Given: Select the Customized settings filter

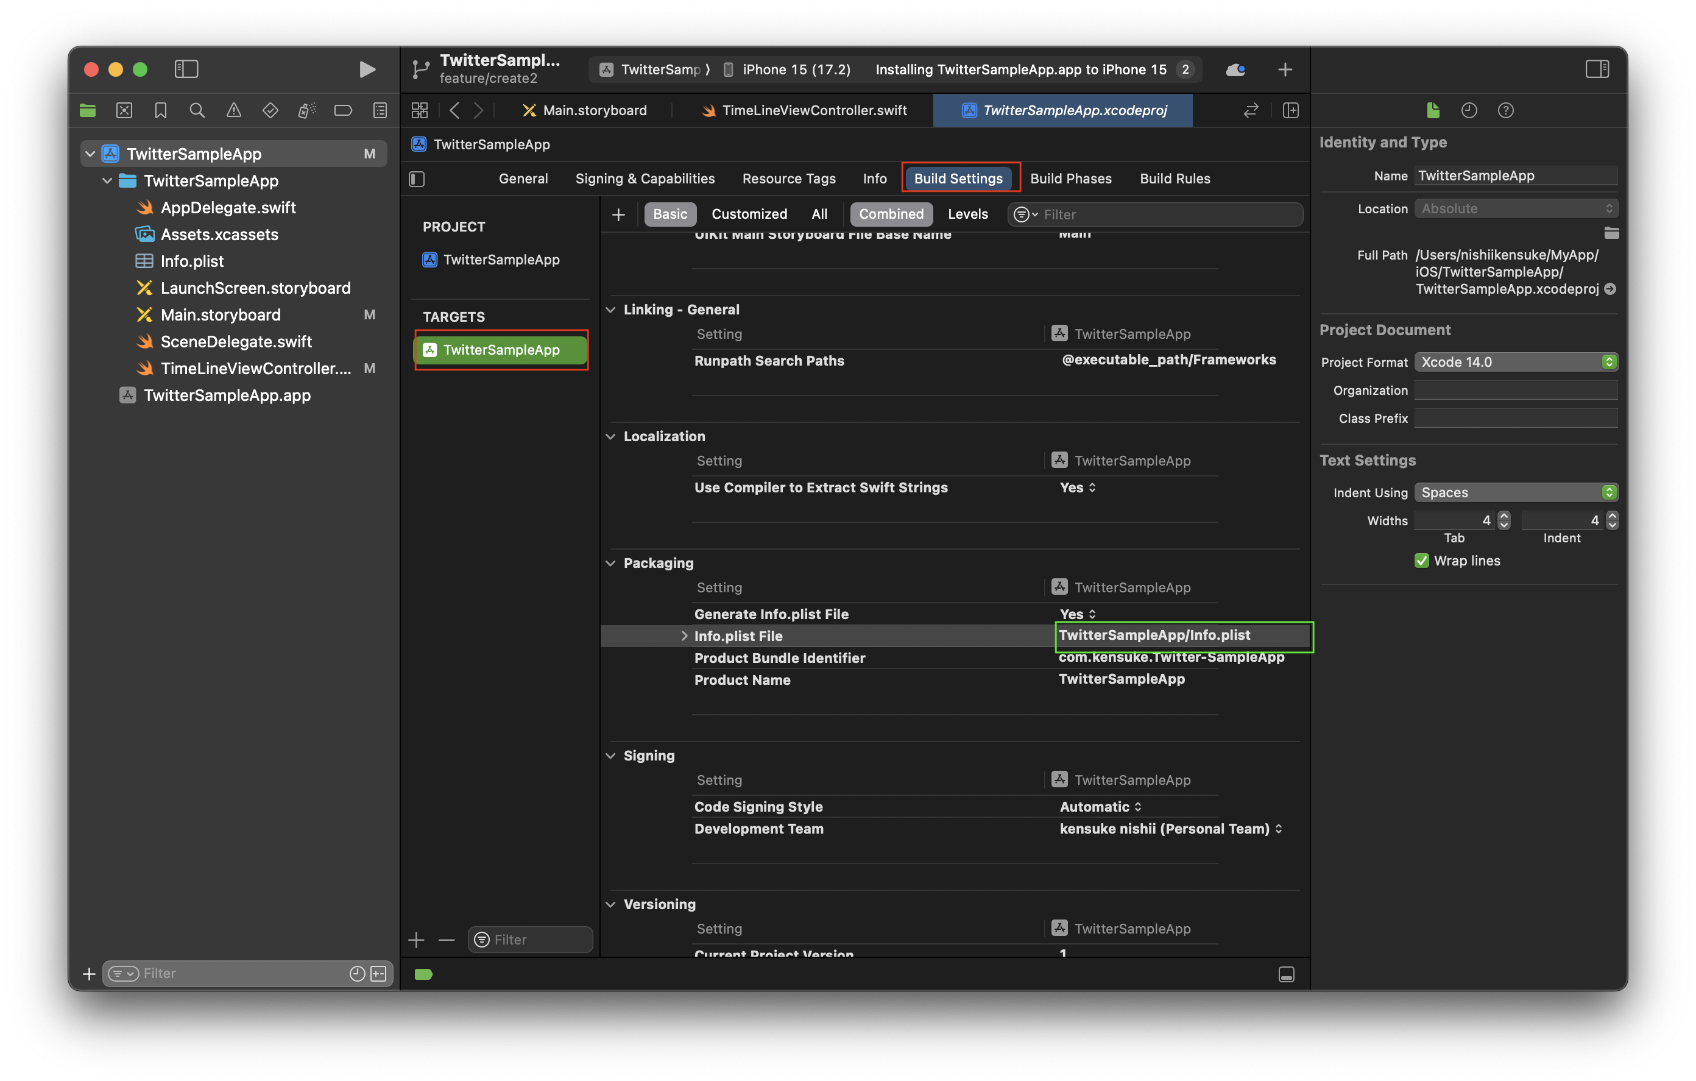Looking at the screenshot, I should click(749, 214).
